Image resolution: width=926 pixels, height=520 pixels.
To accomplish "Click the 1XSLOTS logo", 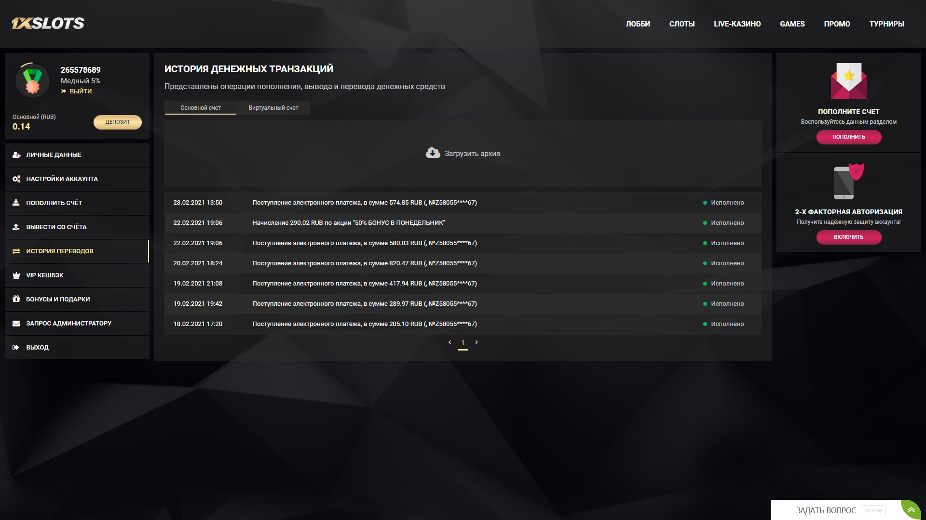I will click(48, 24).
